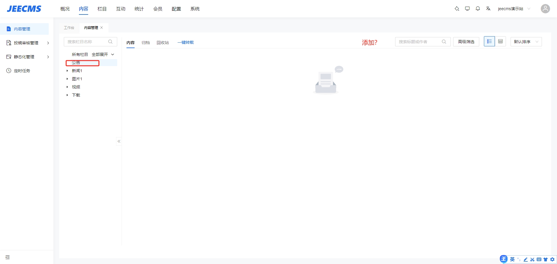Switch to table grid view icon
Image resolution: width=557 pixels, height=264 pixels.
click(500, 41)
